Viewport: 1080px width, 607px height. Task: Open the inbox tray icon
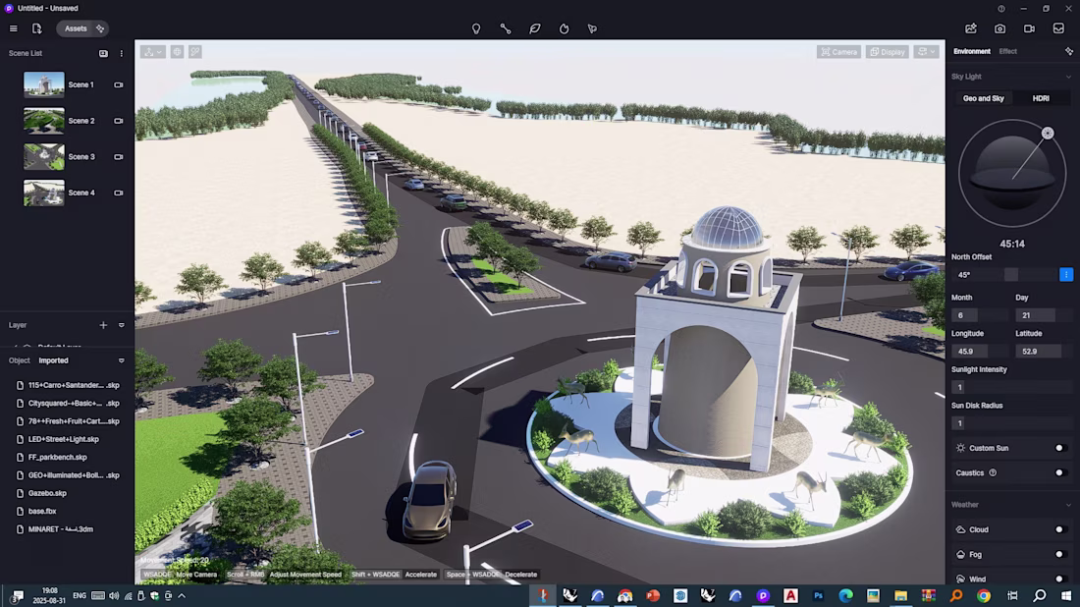point(1058,28)
